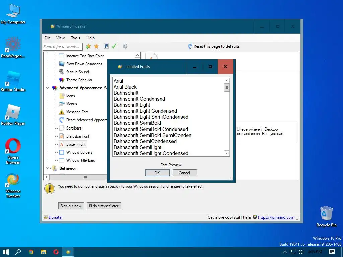Open the system tray volume icon
Viewport: 343px width, 257px height.
click(301, 252)
